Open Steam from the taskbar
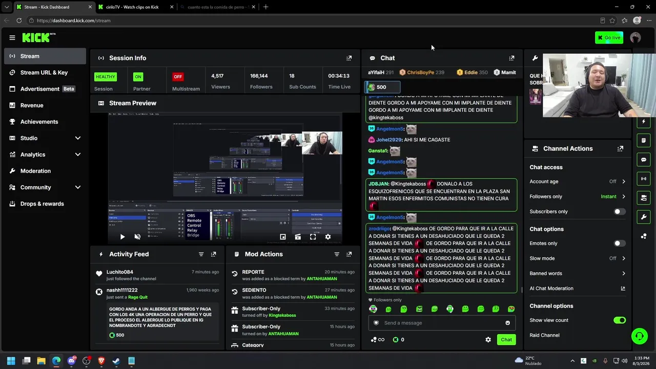Screen dimensions: 656x369 pos(116,361)
